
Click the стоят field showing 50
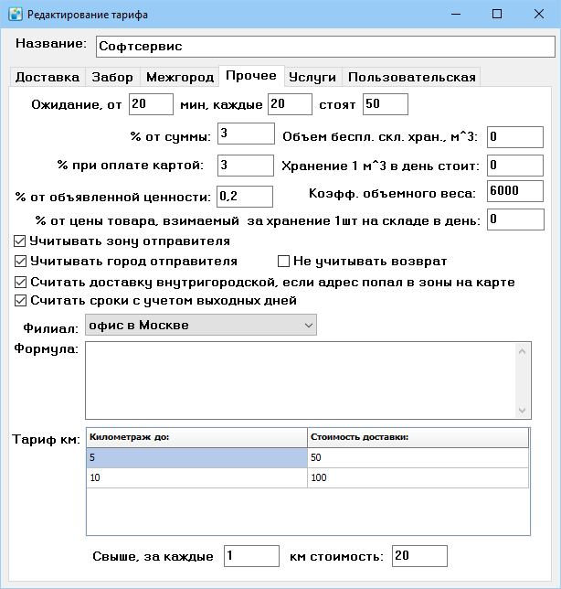pyautogui.click(x=386, y=104)
